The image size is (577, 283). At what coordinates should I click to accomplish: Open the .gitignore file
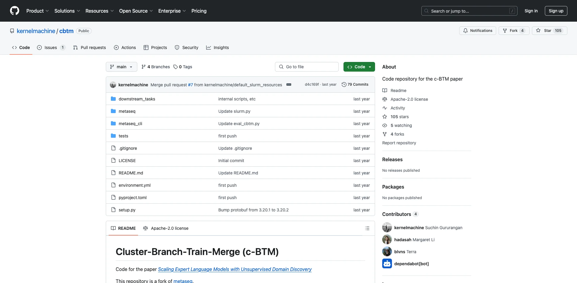click(128, 148)
